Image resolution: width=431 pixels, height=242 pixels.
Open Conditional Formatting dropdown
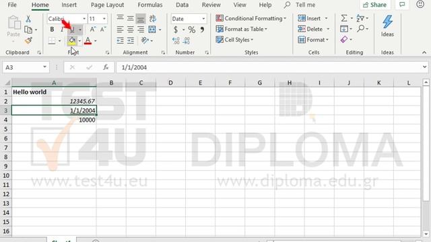point(251,18)
